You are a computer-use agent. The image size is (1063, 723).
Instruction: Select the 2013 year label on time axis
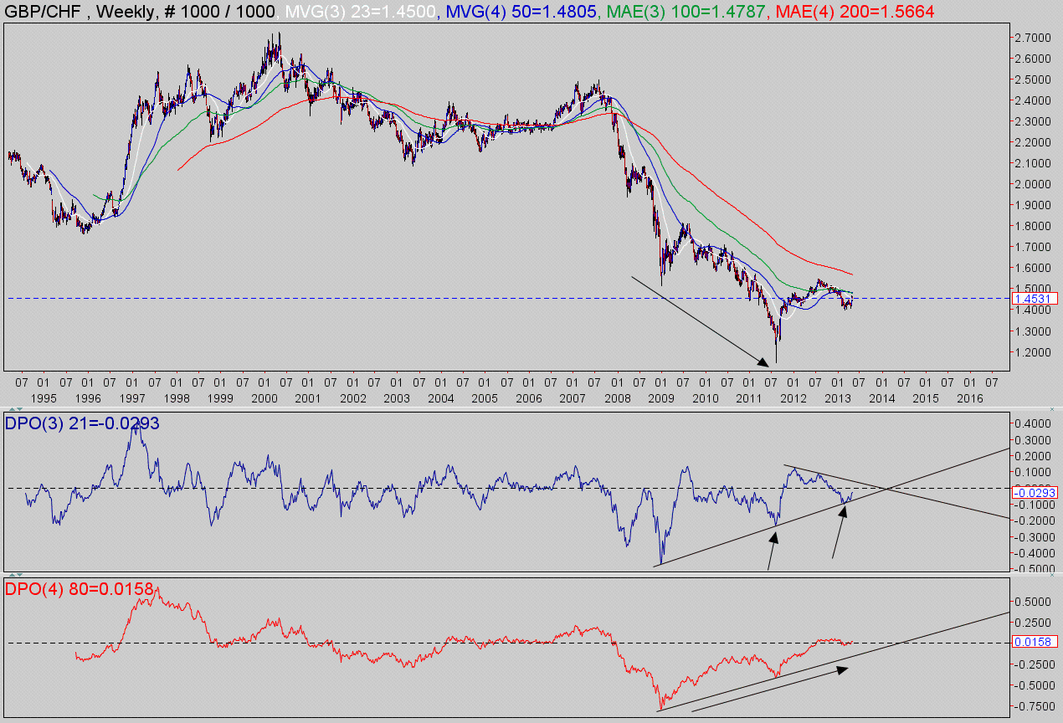point(838,398)
